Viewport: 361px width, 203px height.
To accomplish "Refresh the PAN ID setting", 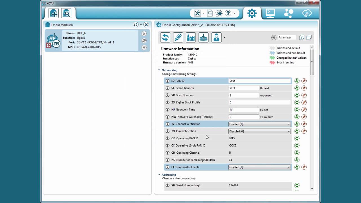I will click(297, 81).
